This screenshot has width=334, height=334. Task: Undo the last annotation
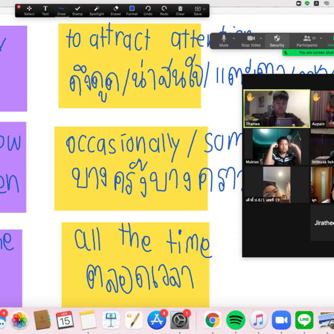point(148,10)
